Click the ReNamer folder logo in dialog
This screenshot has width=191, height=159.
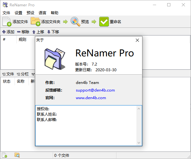55,59
